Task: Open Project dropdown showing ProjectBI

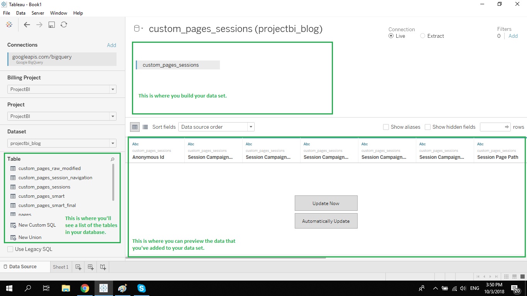Action: pyautogui.click(x=62, y=116)
